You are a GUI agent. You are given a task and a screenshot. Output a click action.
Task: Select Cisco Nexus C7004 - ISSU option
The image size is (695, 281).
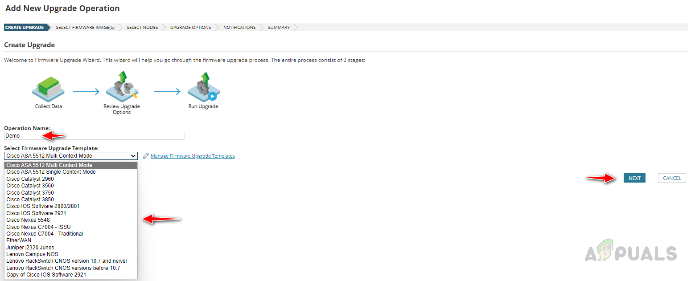pyautogui.click(x=71, y=227)
